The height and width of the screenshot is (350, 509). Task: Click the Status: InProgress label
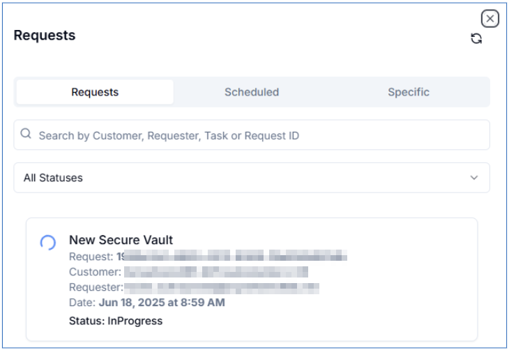116,321
